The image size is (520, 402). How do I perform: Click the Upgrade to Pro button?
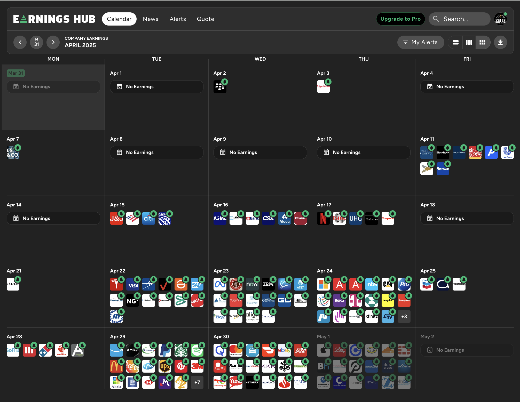(x=400, y=19)
